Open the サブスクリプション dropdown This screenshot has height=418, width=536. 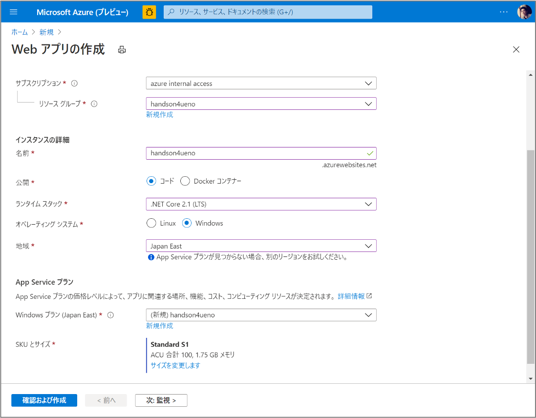coord(261,84)
